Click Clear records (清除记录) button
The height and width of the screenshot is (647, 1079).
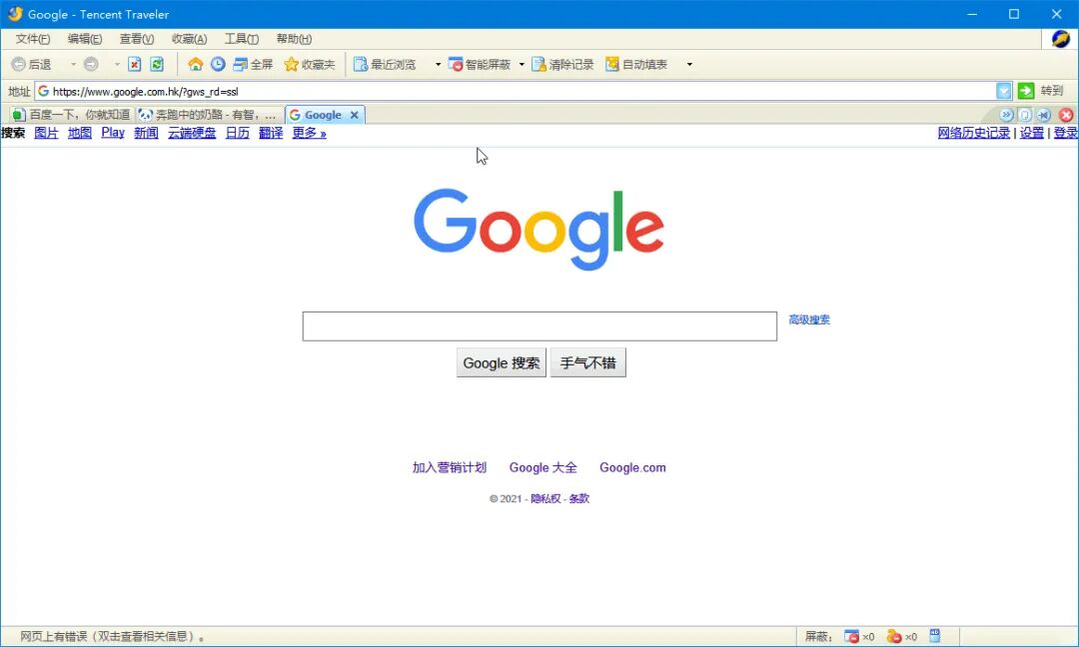(562, 64)
